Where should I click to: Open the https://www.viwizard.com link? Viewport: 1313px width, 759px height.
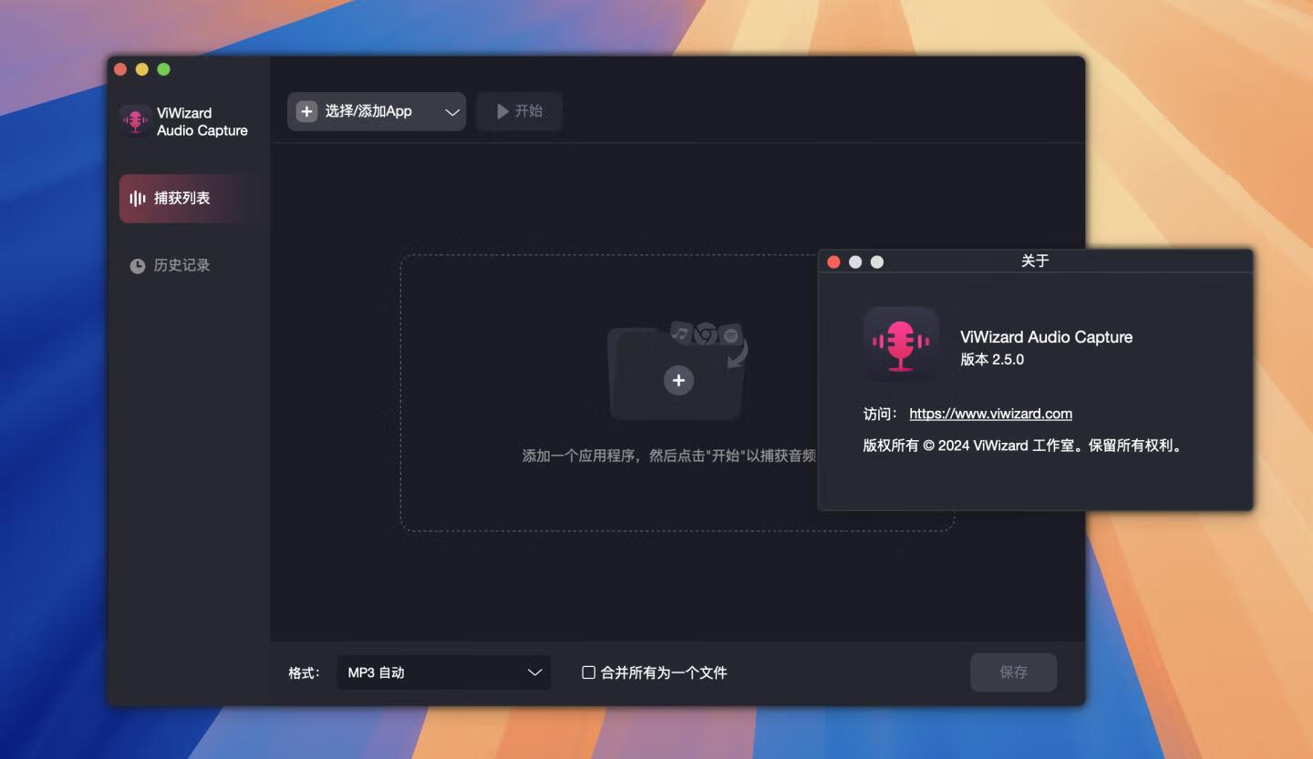click(991, 414)
